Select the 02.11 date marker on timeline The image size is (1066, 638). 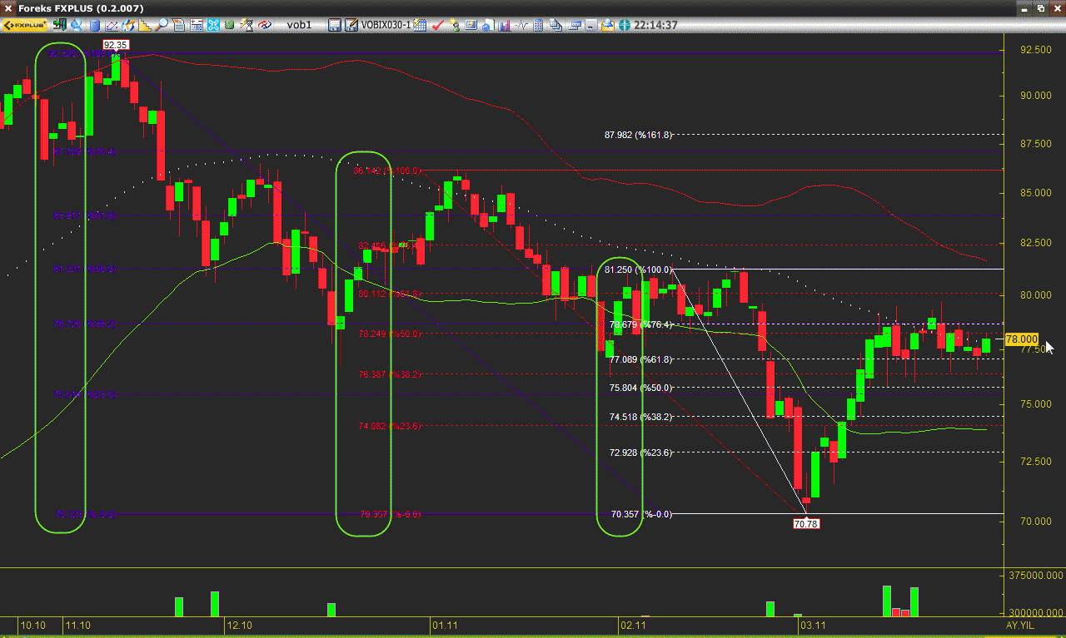(633, 624)
